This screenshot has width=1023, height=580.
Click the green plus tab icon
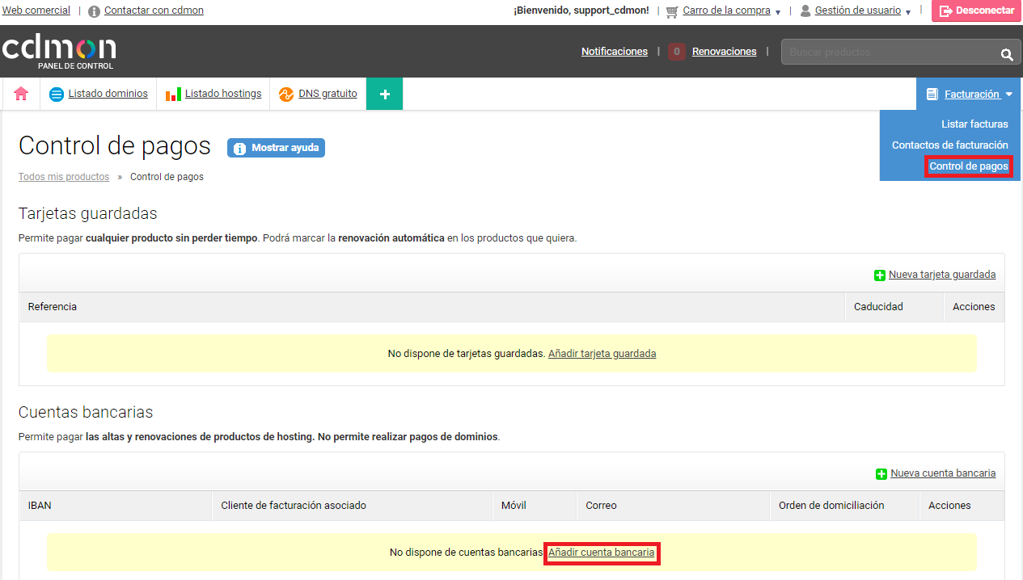384,94
